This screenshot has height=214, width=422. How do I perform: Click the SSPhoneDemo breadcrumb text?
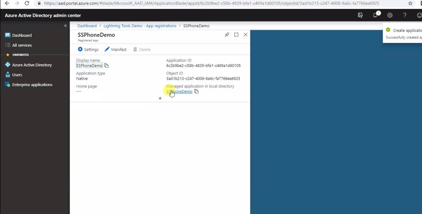pos(196,26)
